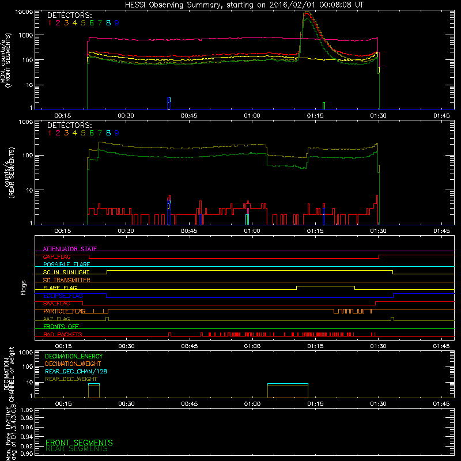Screen dimensions: 461x461
Task: Select red detector 1 in rear segments legend
Action: [x=50, y=133]
